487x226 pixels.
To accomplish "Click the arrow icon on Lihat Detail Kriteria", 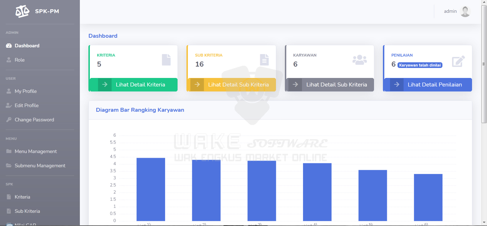I will coord(104,84).
